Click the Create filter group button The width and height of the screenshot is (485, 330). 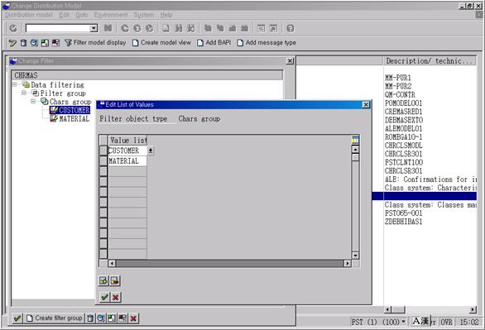tap(54, 318)
